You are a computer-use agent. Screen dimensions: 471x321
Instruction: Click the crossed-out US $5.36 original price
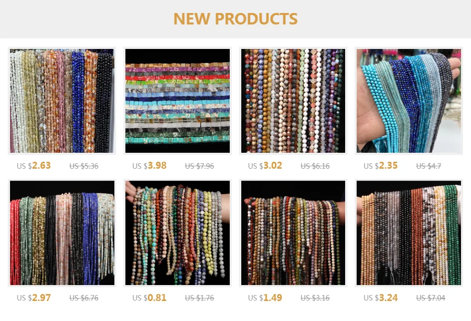click(84, 166)
